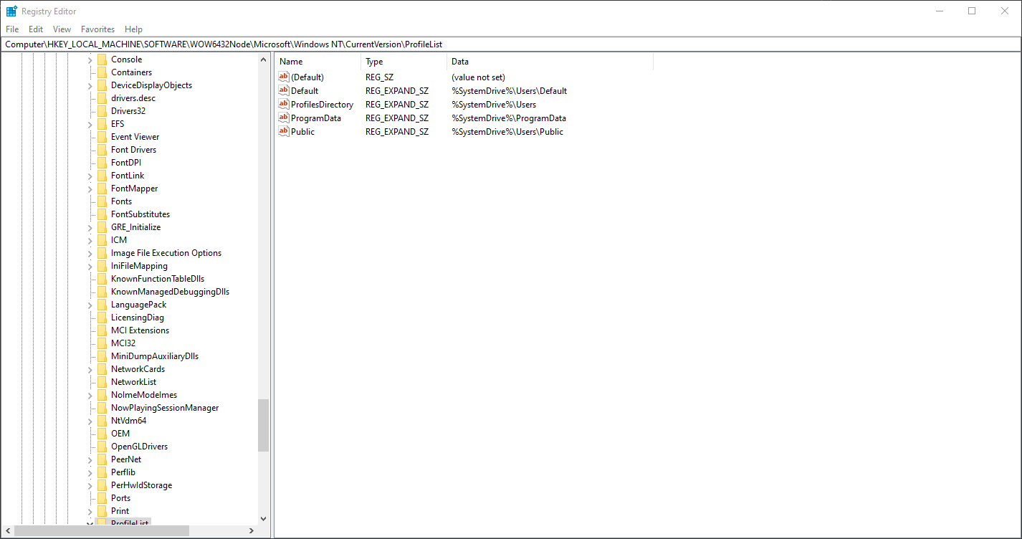Click the ProgramData value icon
Viewport: 1022px width, 539px height.
284,118
